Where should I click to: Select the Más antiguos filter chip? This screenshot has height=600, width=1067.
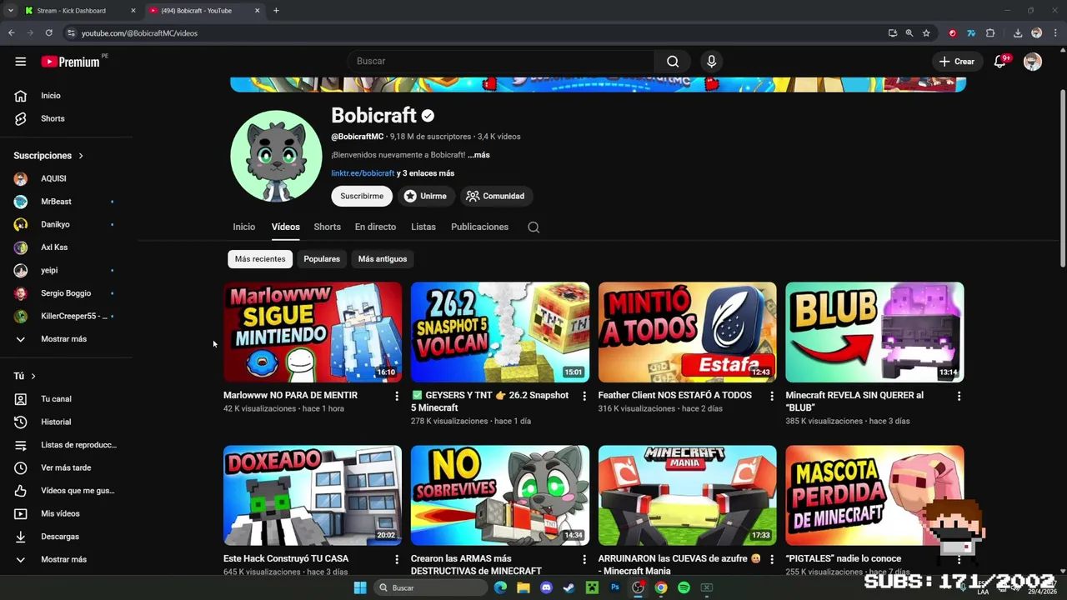383,259
